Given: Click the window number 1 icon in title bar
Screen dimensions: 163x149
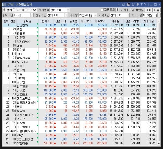Looking at the screenshot, I should point(4,5).
